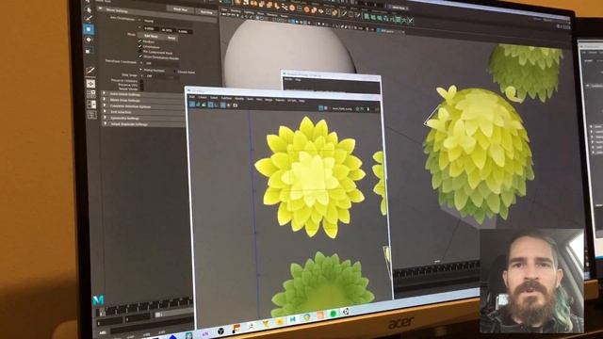603x339 pixels.
Task: Open the Select menu in UV Editor
Action: click(x=214, y=98)
